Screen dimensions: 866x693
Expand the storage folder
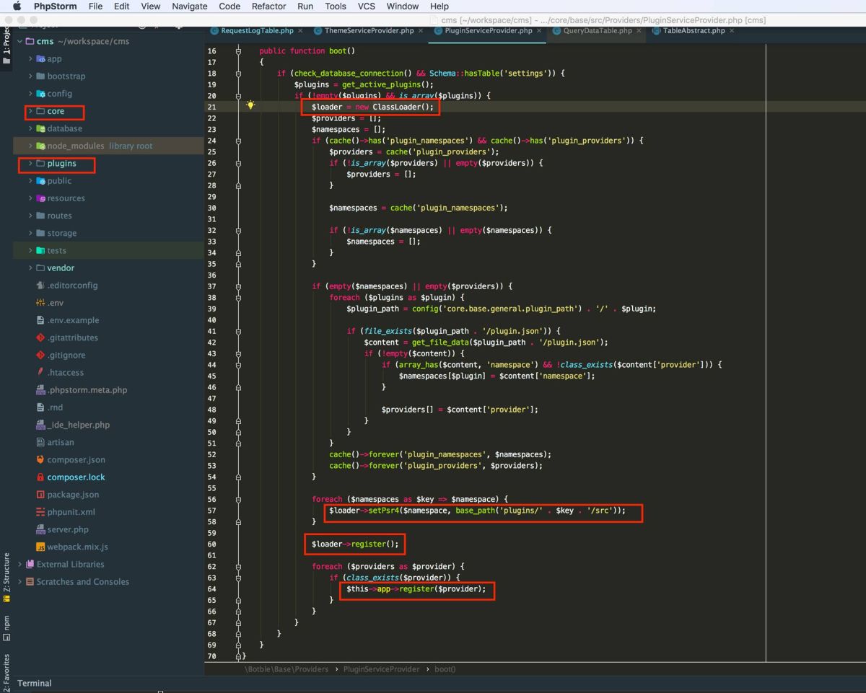tap(30, 233)
